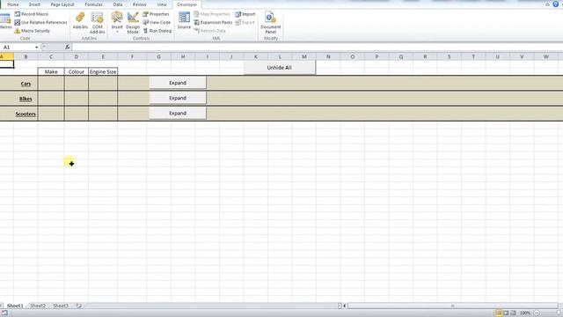The width and height of the screenshot is (563, 317).
Task: Click the horizontal scrollbar
Action: [453, 306]
